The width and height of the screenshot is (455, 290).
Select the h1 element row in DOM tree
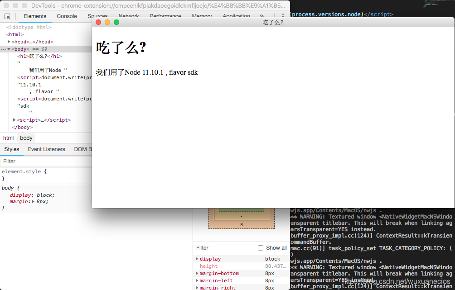click(x=40, y=56)
